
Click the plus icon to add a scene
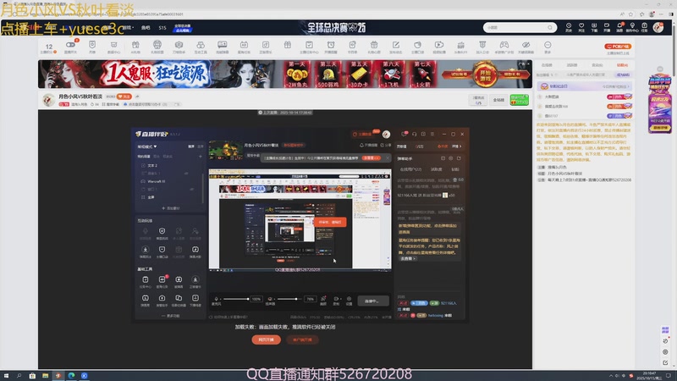click(x=200, y=157)
